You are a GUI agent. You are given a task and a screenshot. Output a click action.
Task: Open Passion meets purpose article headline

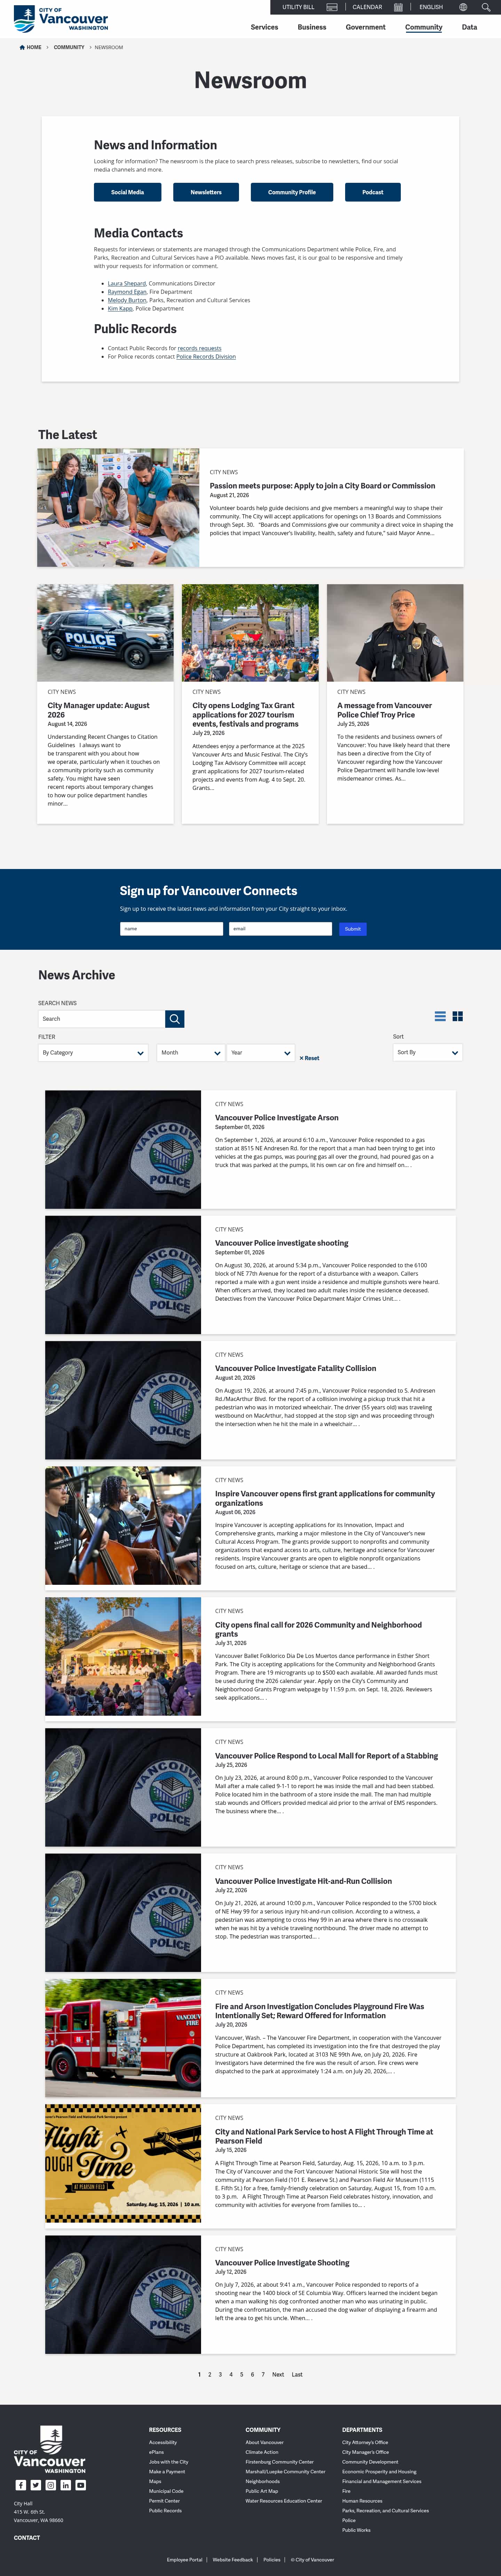[x=322, y=486]
